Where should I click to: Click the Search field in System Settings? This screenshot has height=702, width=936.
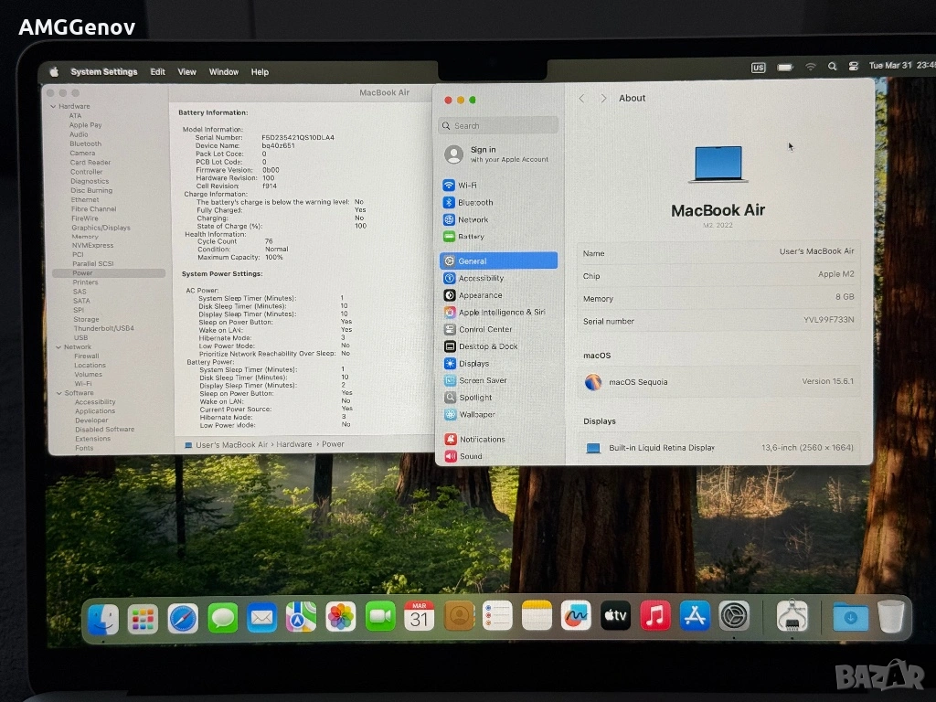pos(498,126)
